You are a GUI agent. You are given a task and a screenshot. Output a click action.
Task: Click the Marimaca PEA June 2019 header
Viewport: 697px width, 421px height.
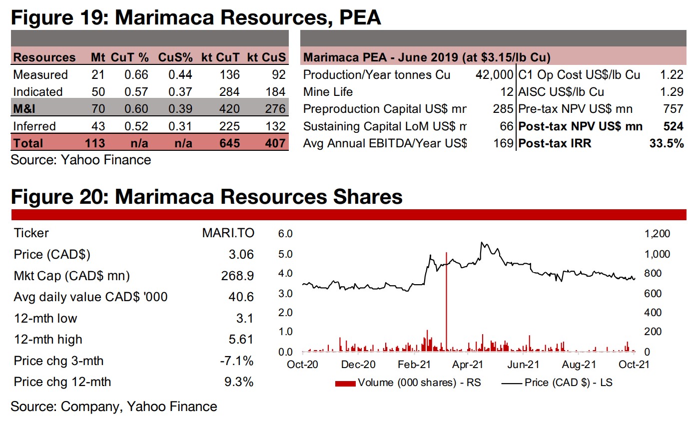click(427, 57)
